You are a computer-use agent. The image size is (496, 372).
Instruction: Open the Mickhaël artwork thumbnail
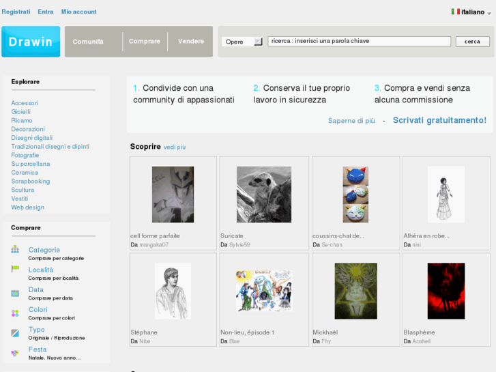pos(356,291)
